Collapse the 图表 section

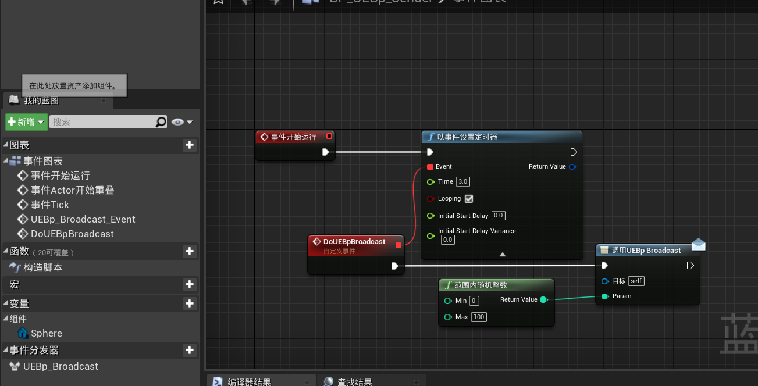[x=6, y=144]
